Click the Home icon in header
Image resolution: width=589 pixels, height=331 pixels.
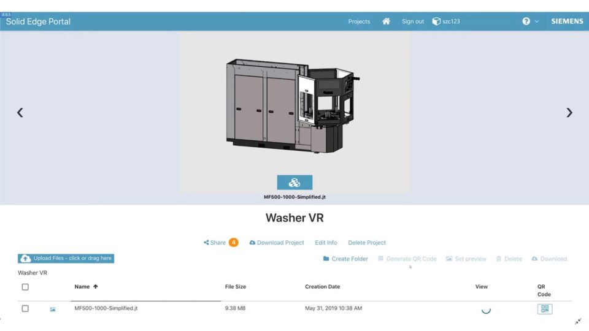tap(386, 21)
